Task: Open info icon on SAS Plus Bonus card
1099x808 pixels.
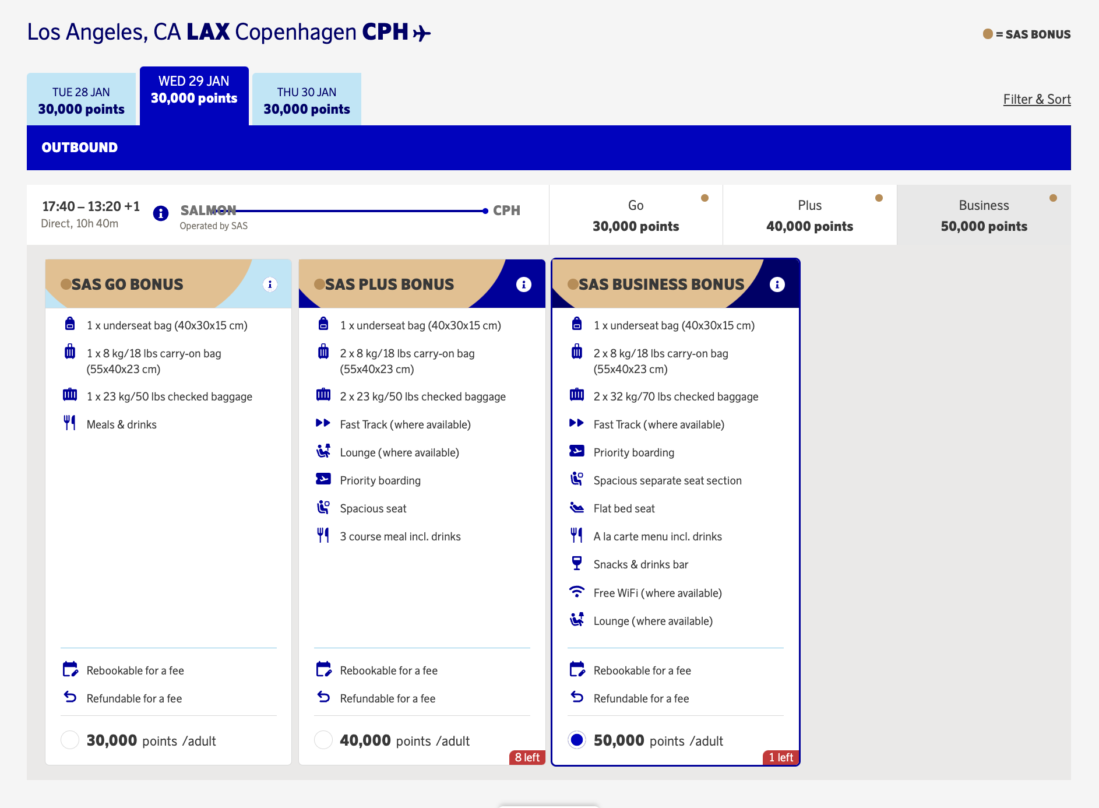Action: click(523, 284)
